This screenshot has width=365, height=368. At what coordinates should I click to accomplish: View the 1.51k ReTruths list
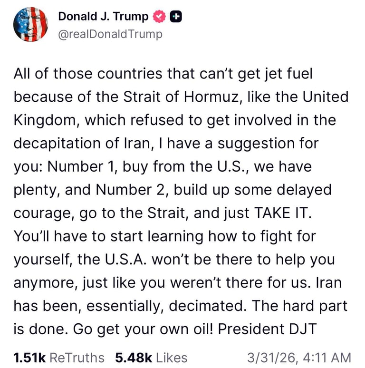tap(77, 358)
